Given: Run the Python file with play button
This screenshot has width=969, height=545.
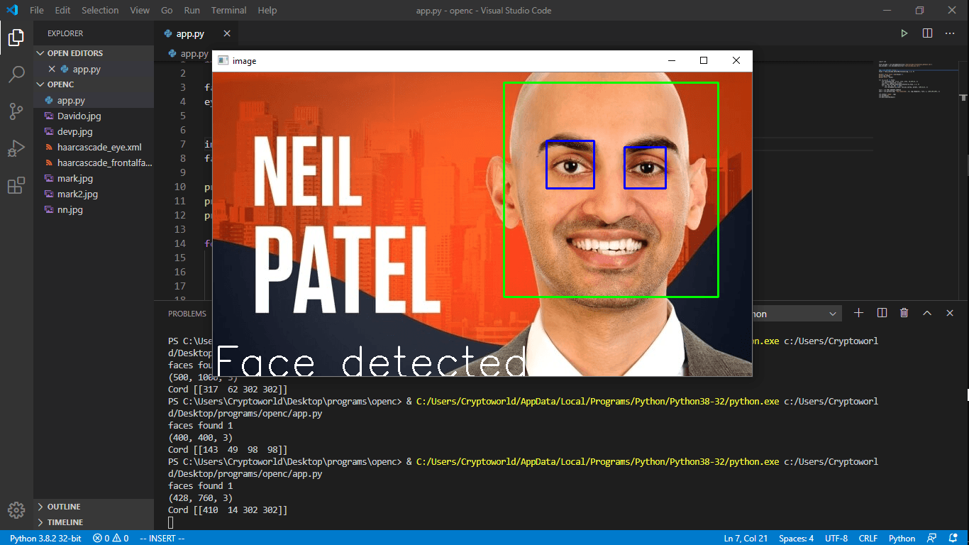Looking at the screenshot, I should (904, 33).
